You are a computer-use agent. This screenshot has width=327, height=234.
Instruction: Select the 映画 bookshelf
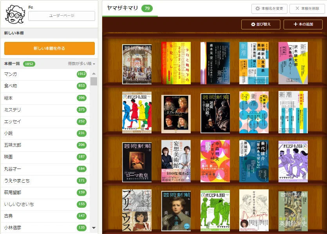click(x=45, y=156)
